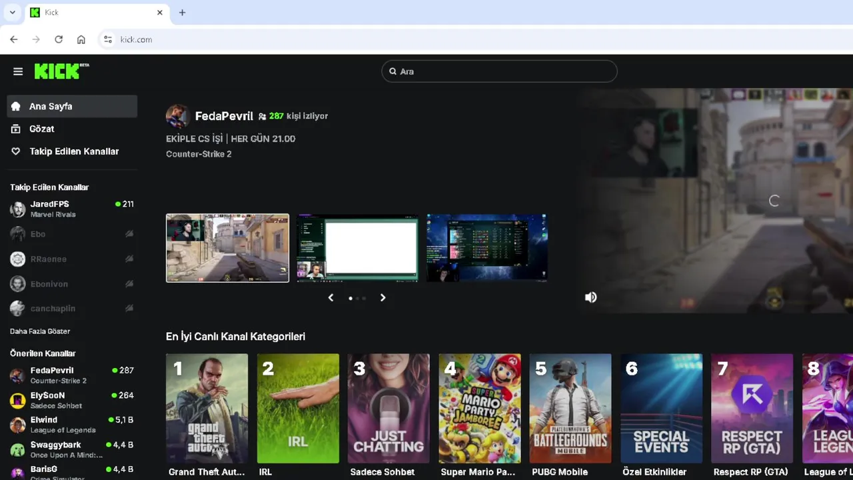Open the tab search dropdown arrow
The height and width of the screenshot is (480, 853).
coord(12,12)
